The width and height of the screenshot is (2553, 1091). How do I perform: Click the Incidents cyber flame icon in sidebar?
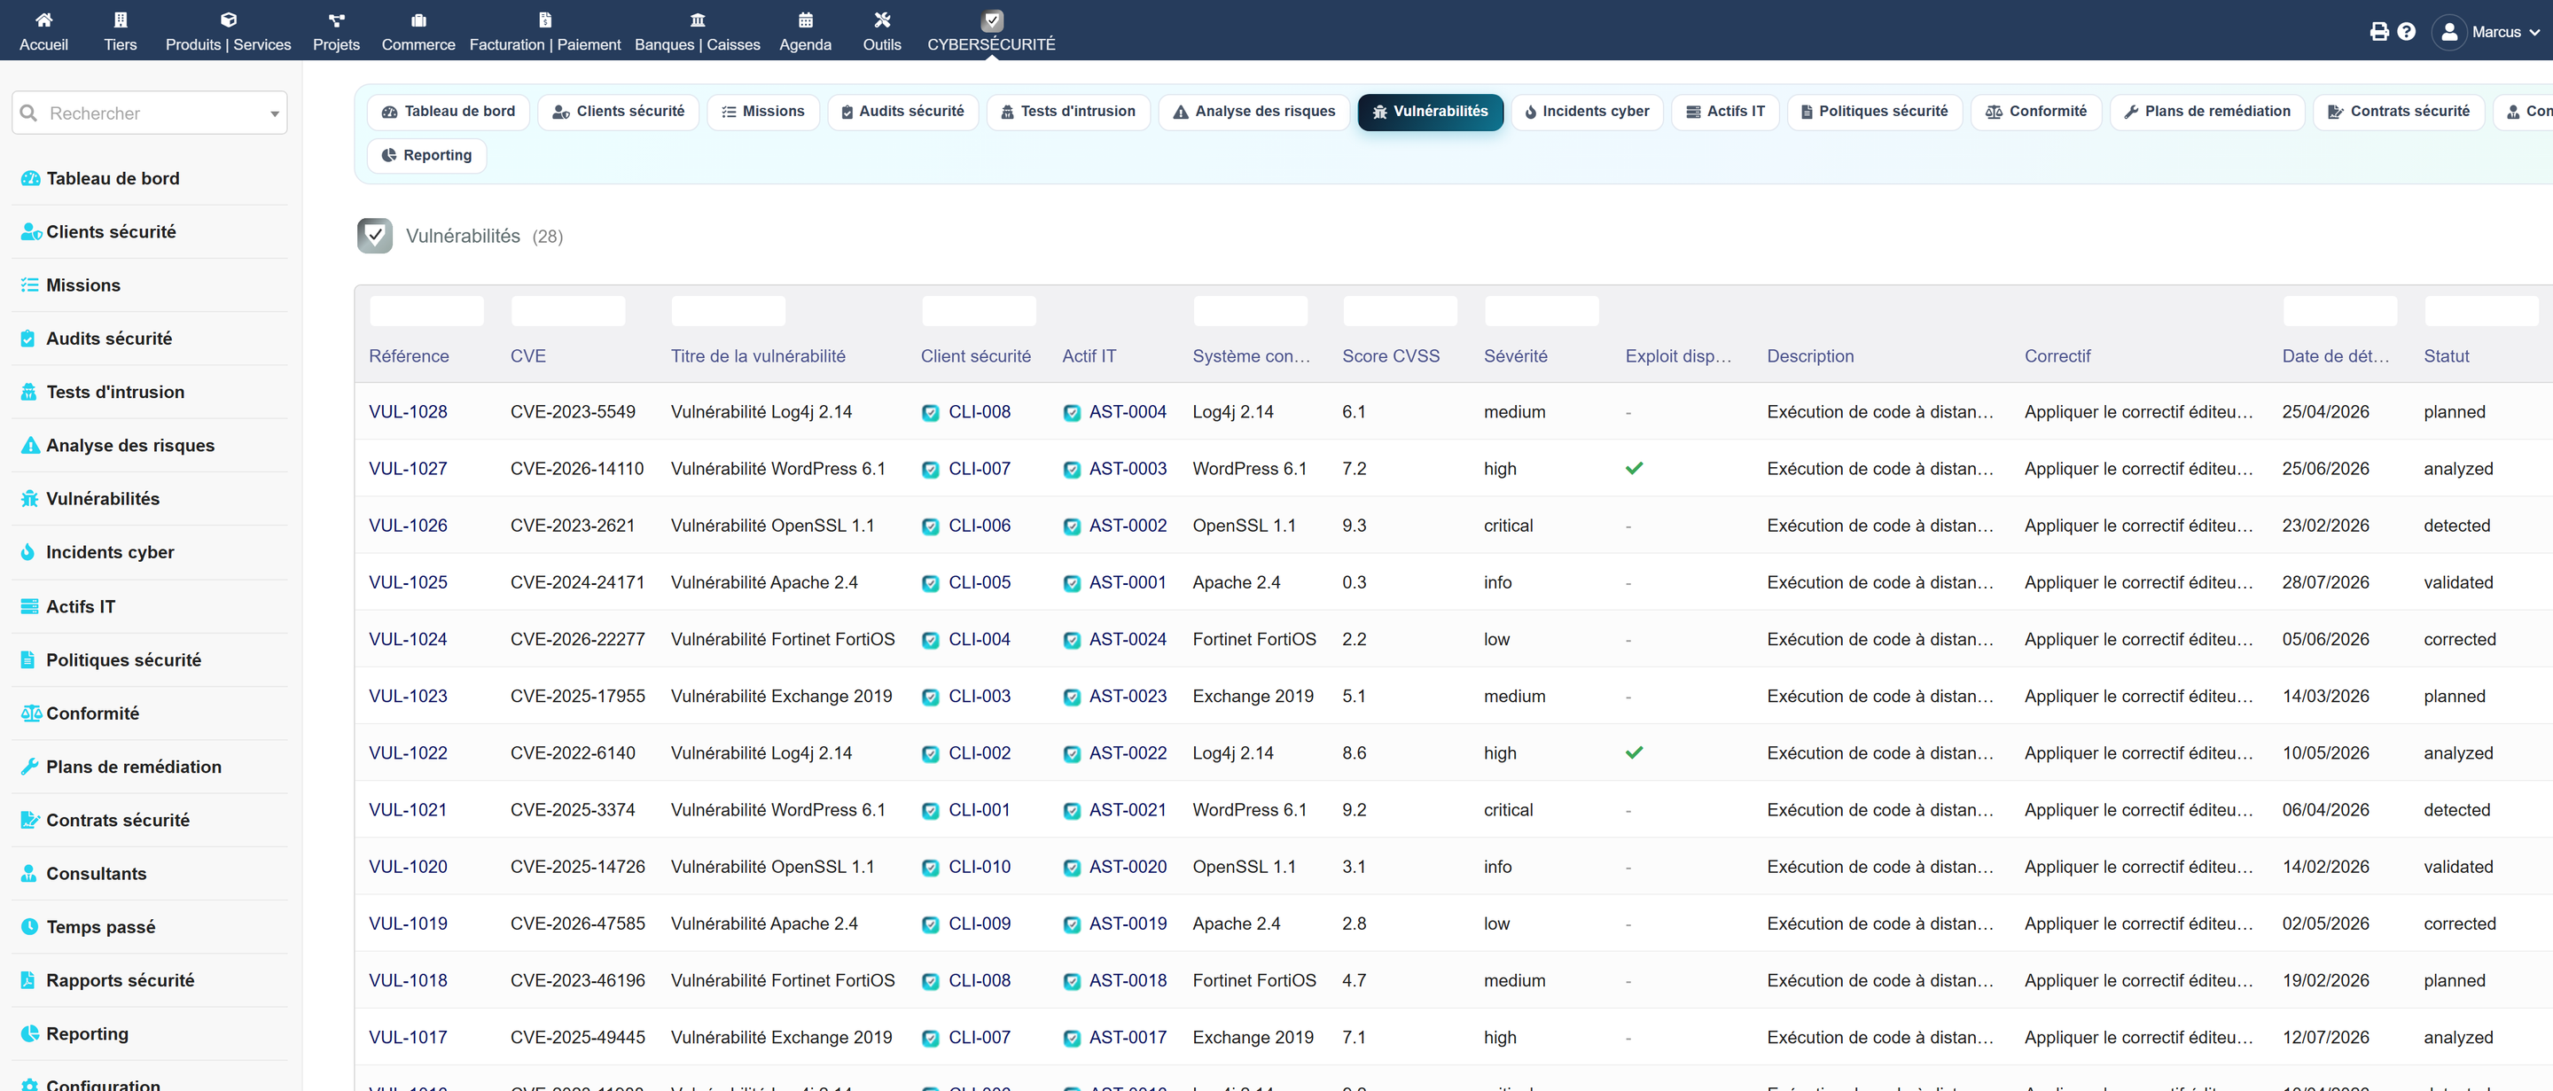coord(28,552)
